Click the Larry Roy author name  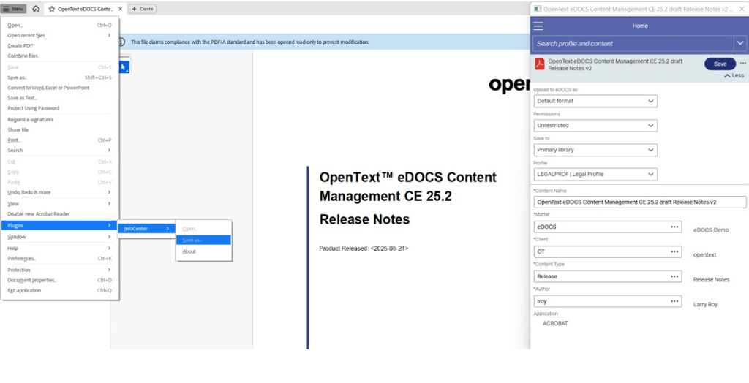tap(706, 305)
